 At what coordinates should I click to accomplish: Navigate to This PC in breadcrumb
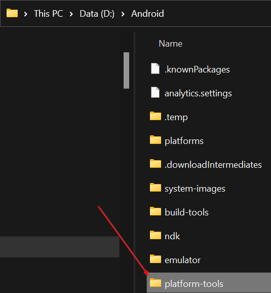[48, 14]
